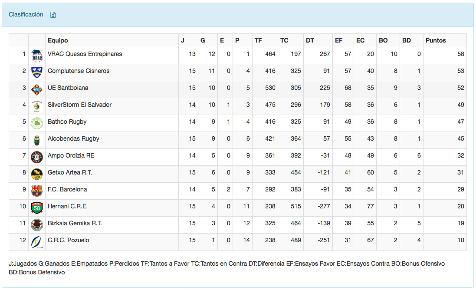The height and width of the screenshot is (290, 476).
Task: Click the Bathco Rugby green logo
Action: [x=37, y=123]
